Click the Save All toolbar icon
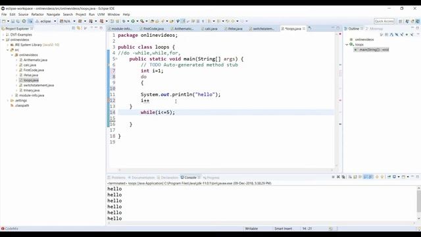Screen dimensions: 421x237 18,21
